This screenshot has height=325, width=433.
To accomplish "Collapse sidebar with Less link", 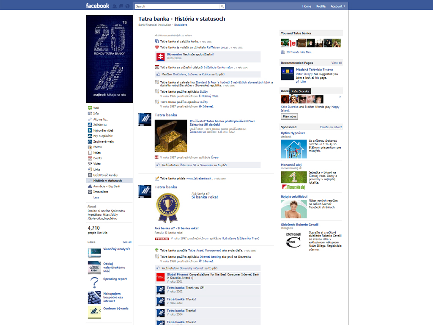I will click(96, 197).
